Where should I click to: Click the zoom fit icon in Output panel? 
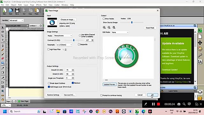click(x=114, y=27)
